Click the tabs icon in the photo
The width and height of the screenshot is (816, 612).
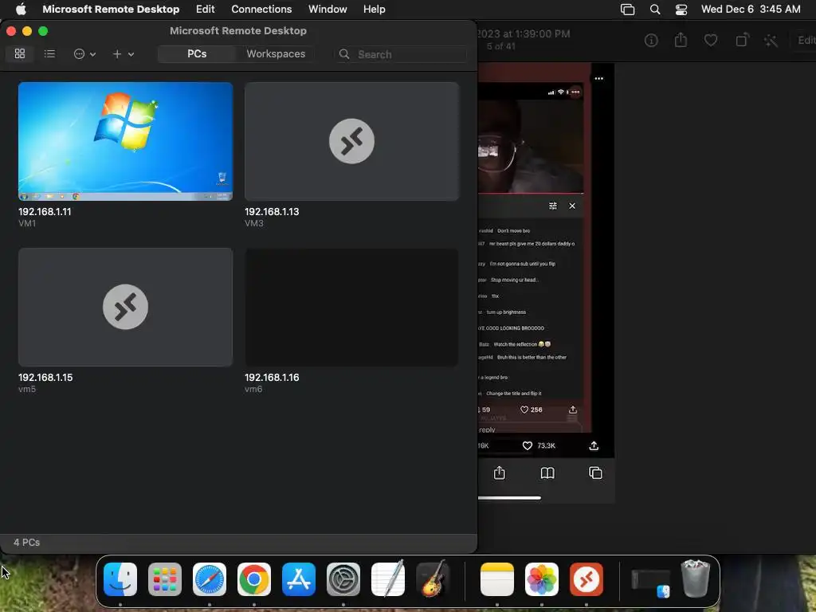coord(595,473)
